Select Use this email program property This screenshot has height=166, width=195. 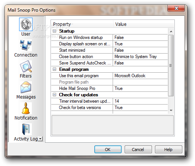82,76
